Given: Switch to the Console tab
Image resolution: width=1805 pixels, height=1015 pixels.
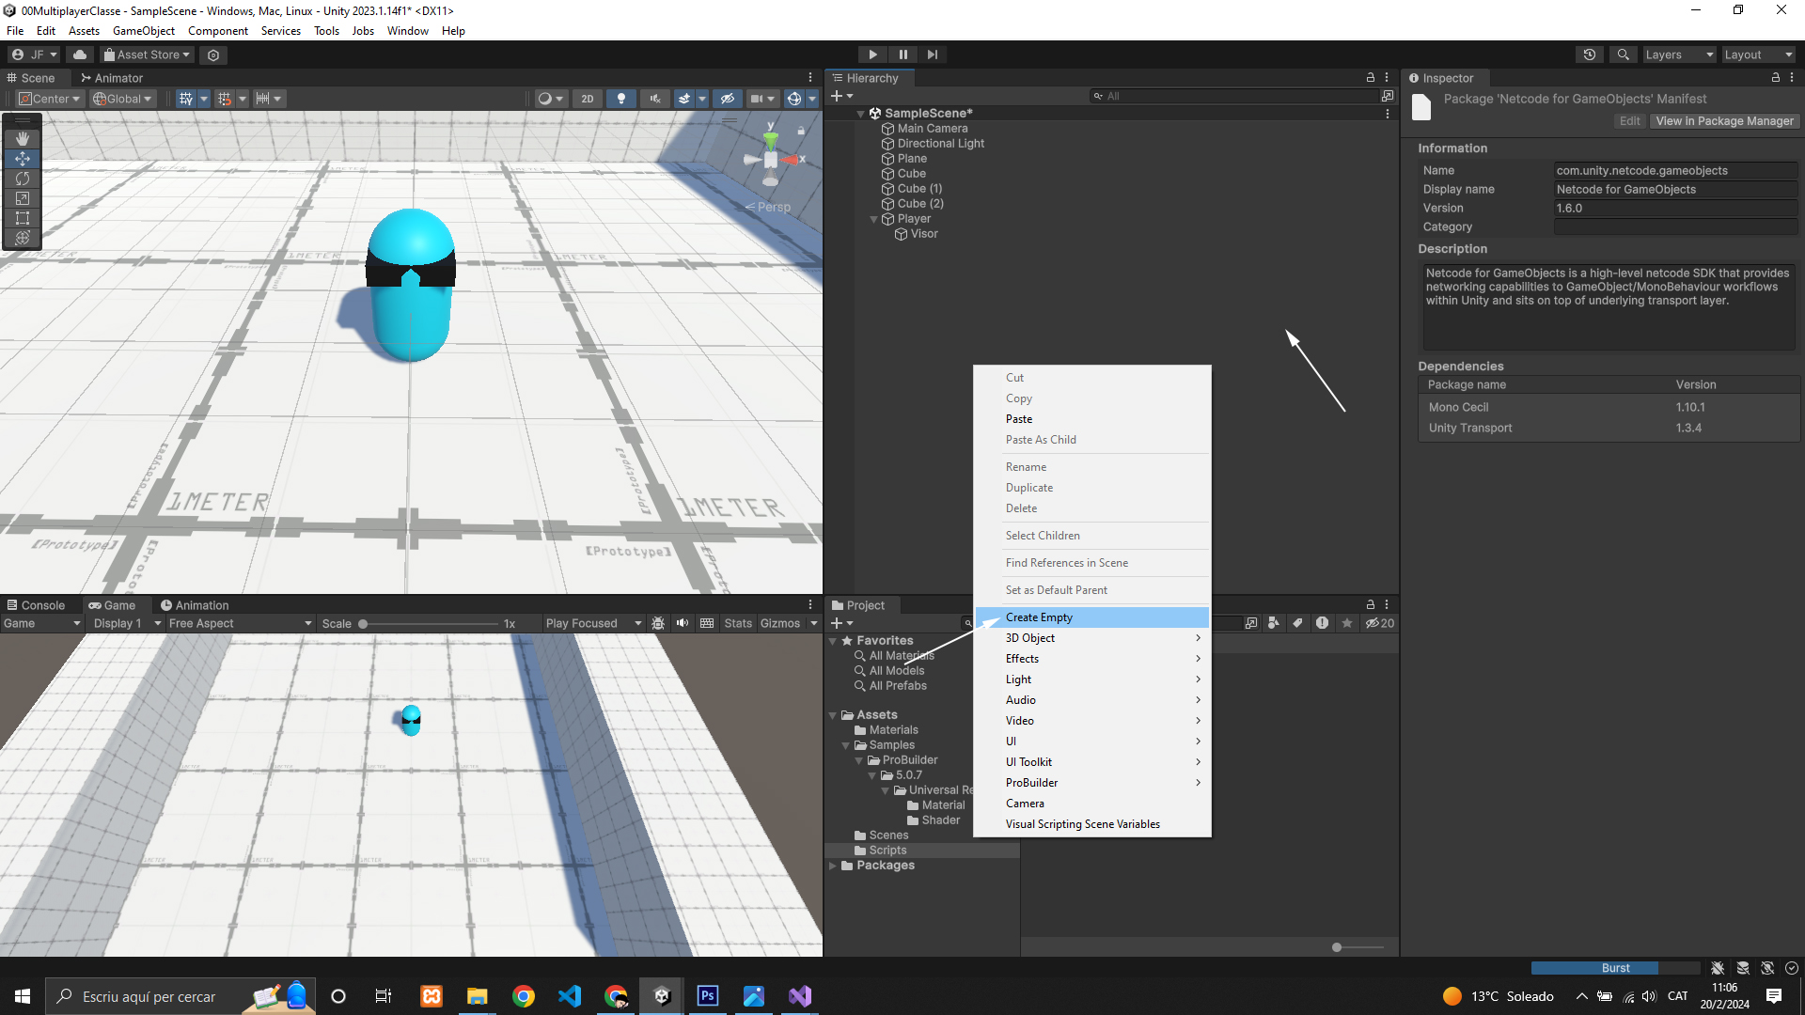Looking at the screenshot, I should pos(36,605).
